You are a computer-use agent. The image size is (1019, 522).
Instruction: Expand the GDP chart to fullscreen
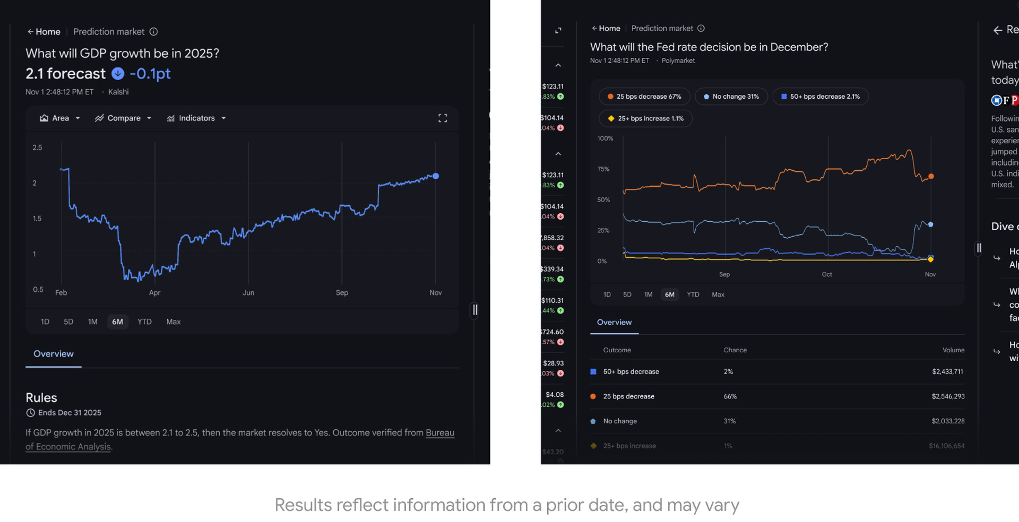point(443,118)
